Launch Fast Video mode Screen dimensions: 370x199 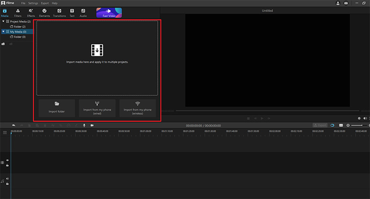click(x=109, y=13)
